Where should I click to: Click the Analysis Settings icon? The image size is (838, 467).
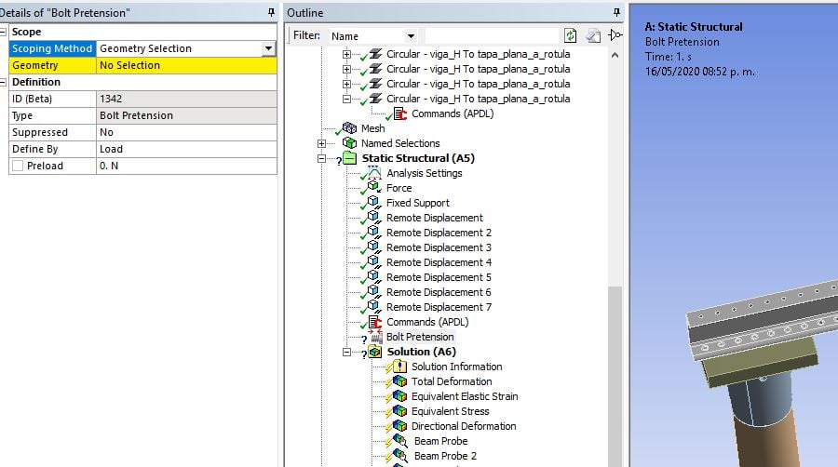pos(374,173)
